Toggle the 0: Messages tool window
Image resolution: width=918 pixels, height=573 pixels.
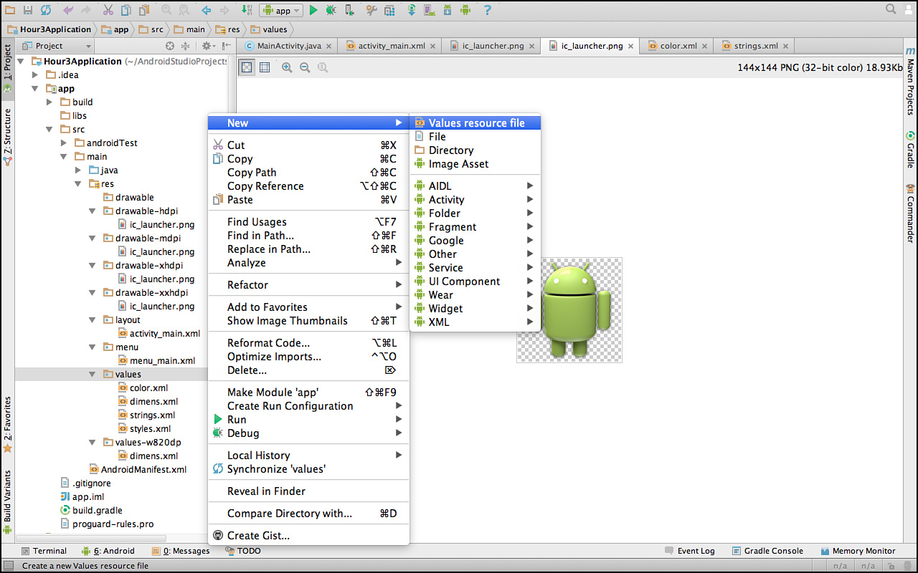pyautogui.click(x=181, y=551)
